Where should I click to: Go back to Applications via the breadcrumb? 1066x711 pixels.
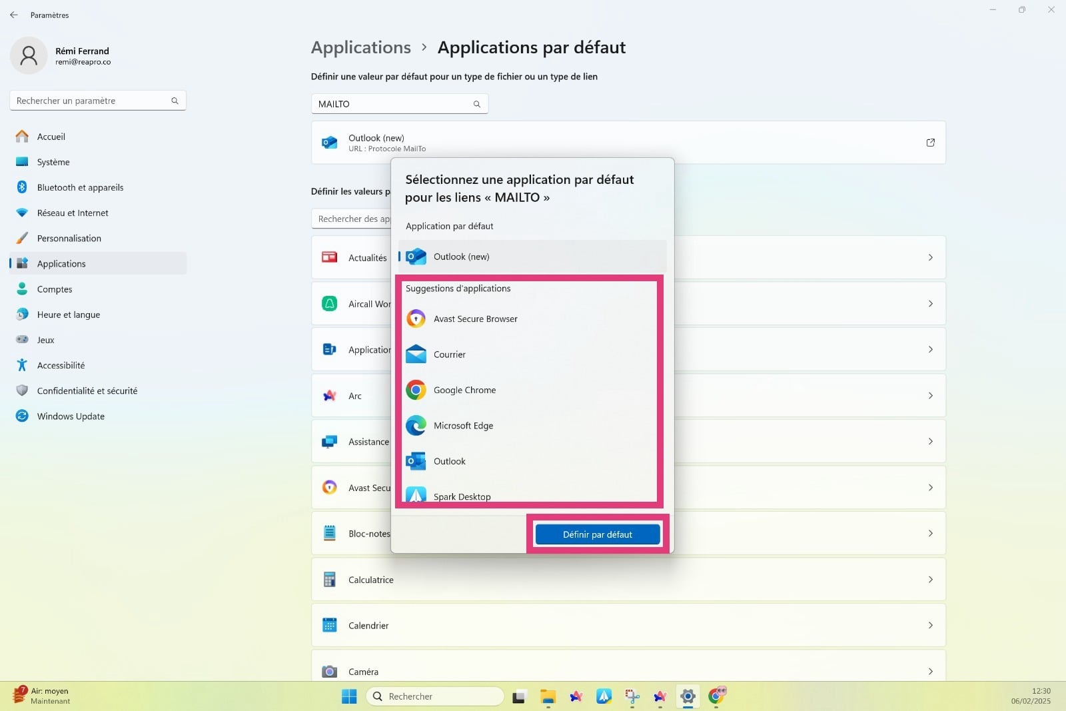(x=361, y=47)
